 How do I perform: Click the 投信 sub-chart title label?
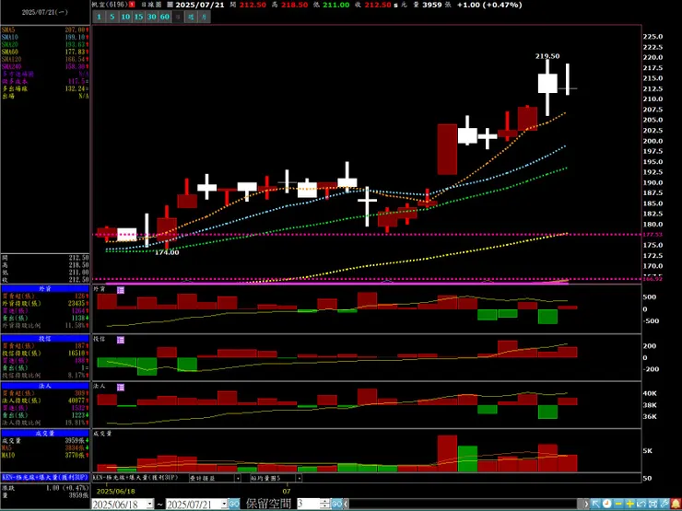(x=100, y=338)
